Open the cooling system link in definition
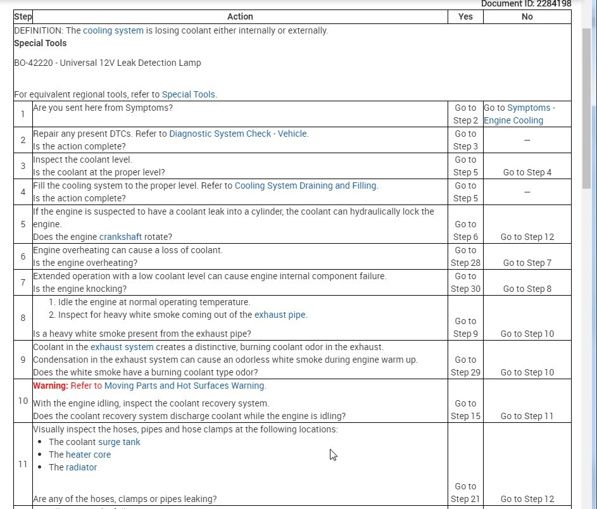The image size is (597, 509). point(113,30)
